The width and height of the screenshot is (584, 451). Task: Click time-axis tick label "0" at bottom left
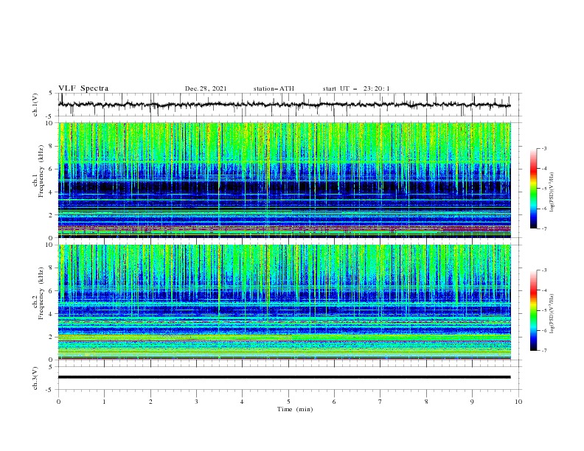click(58, 402)
